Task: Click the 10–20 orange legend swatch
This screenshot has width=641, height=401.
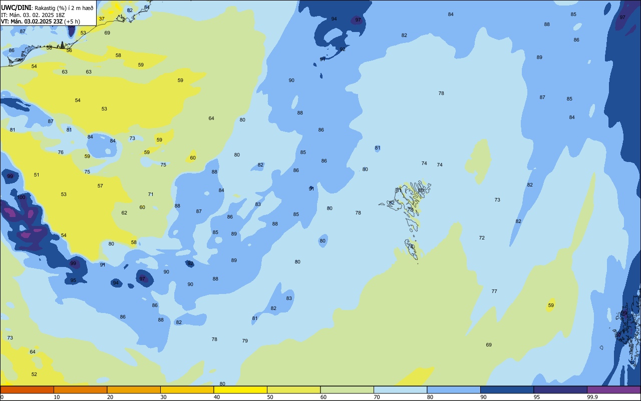Action: (80, 389)
